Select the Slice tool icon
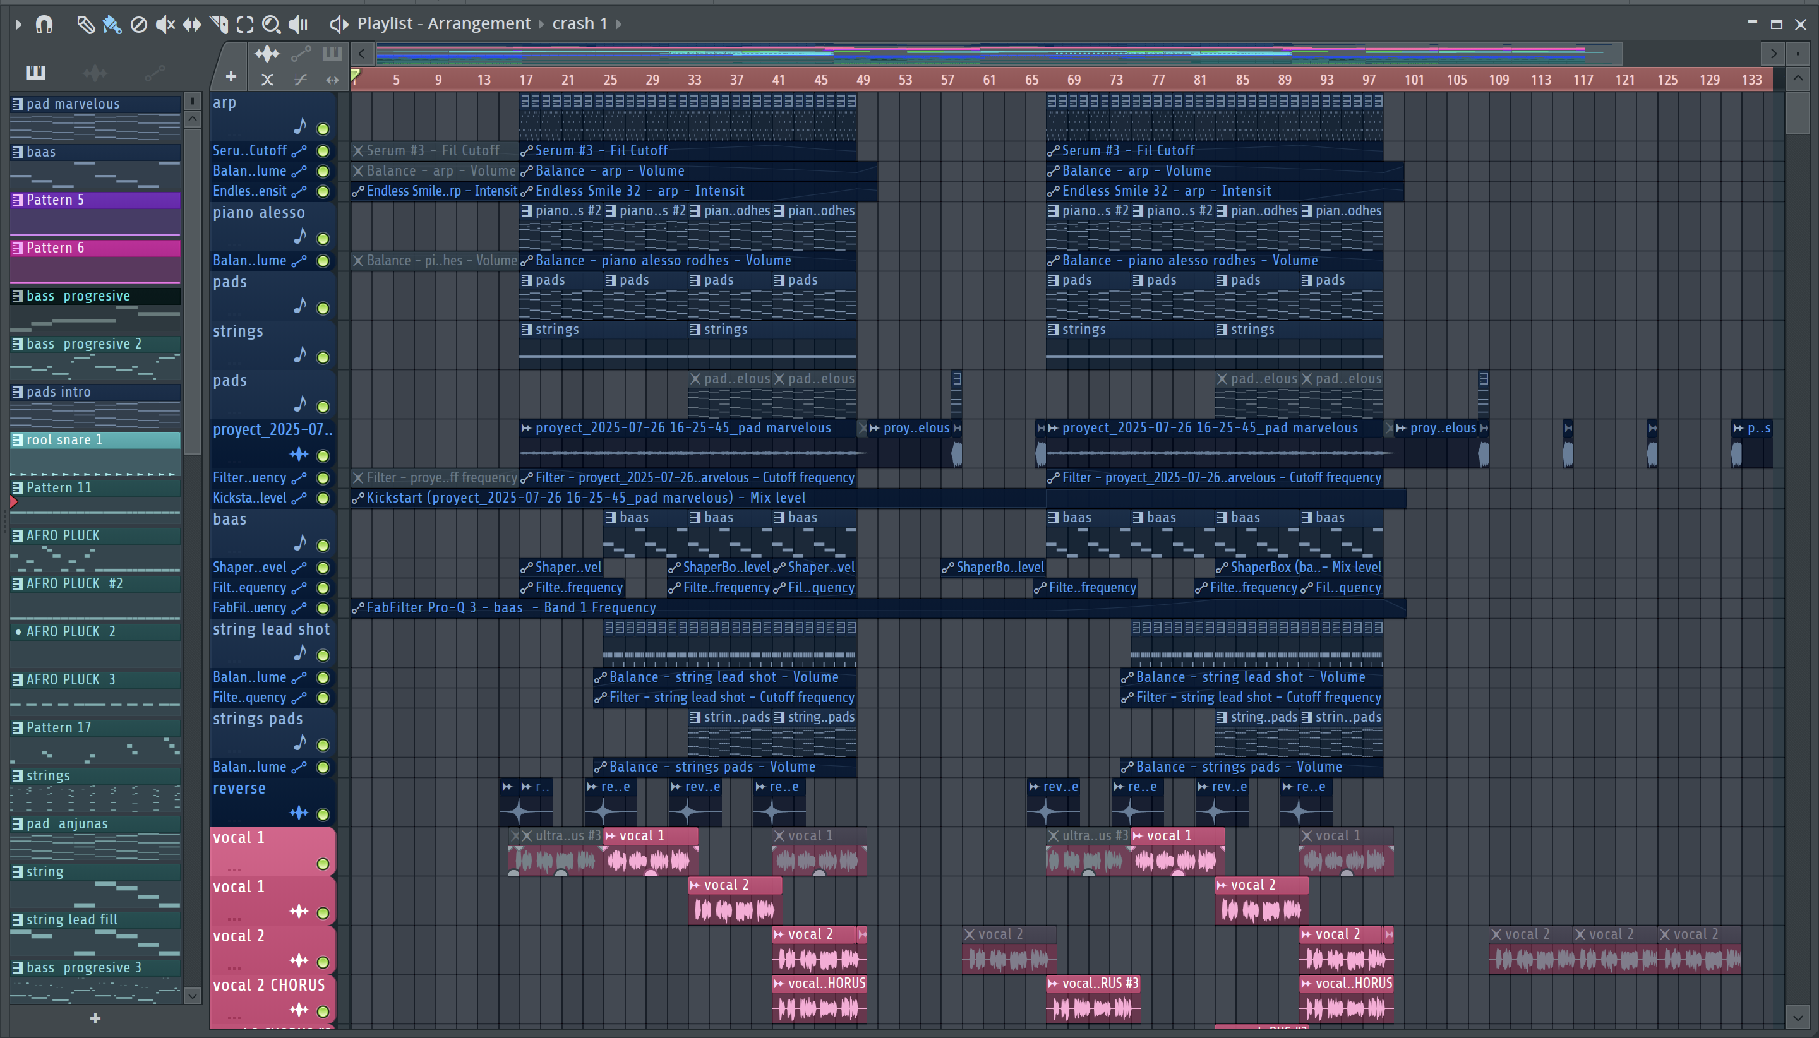The image size is (1819, 1038). tap(219, 24)
